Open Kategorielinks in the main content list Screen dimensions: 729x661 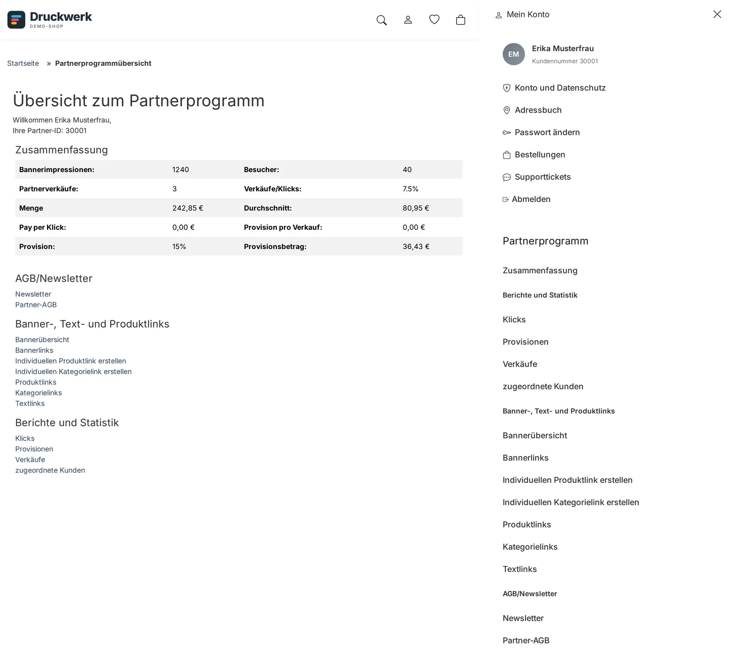click(38, 393)
